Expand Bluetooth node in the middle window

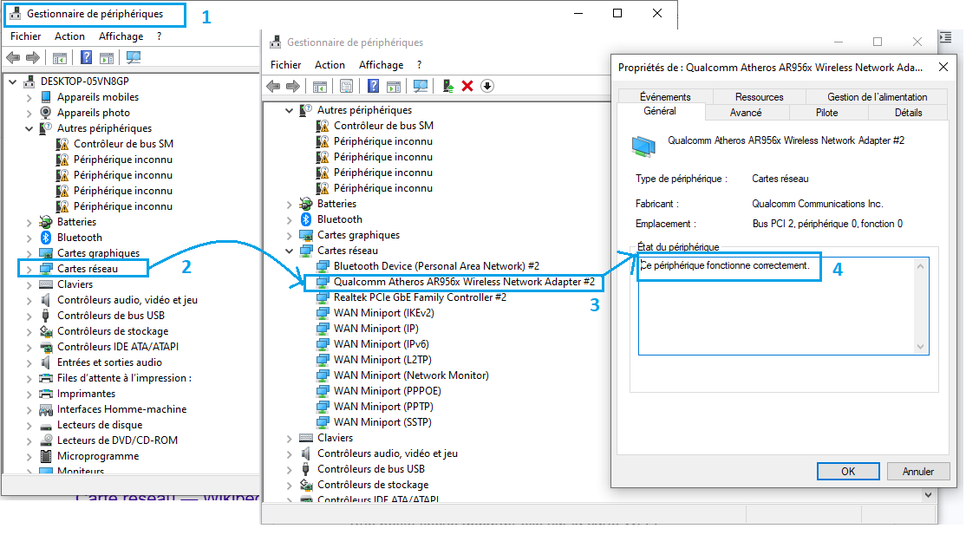click(289, 219)
